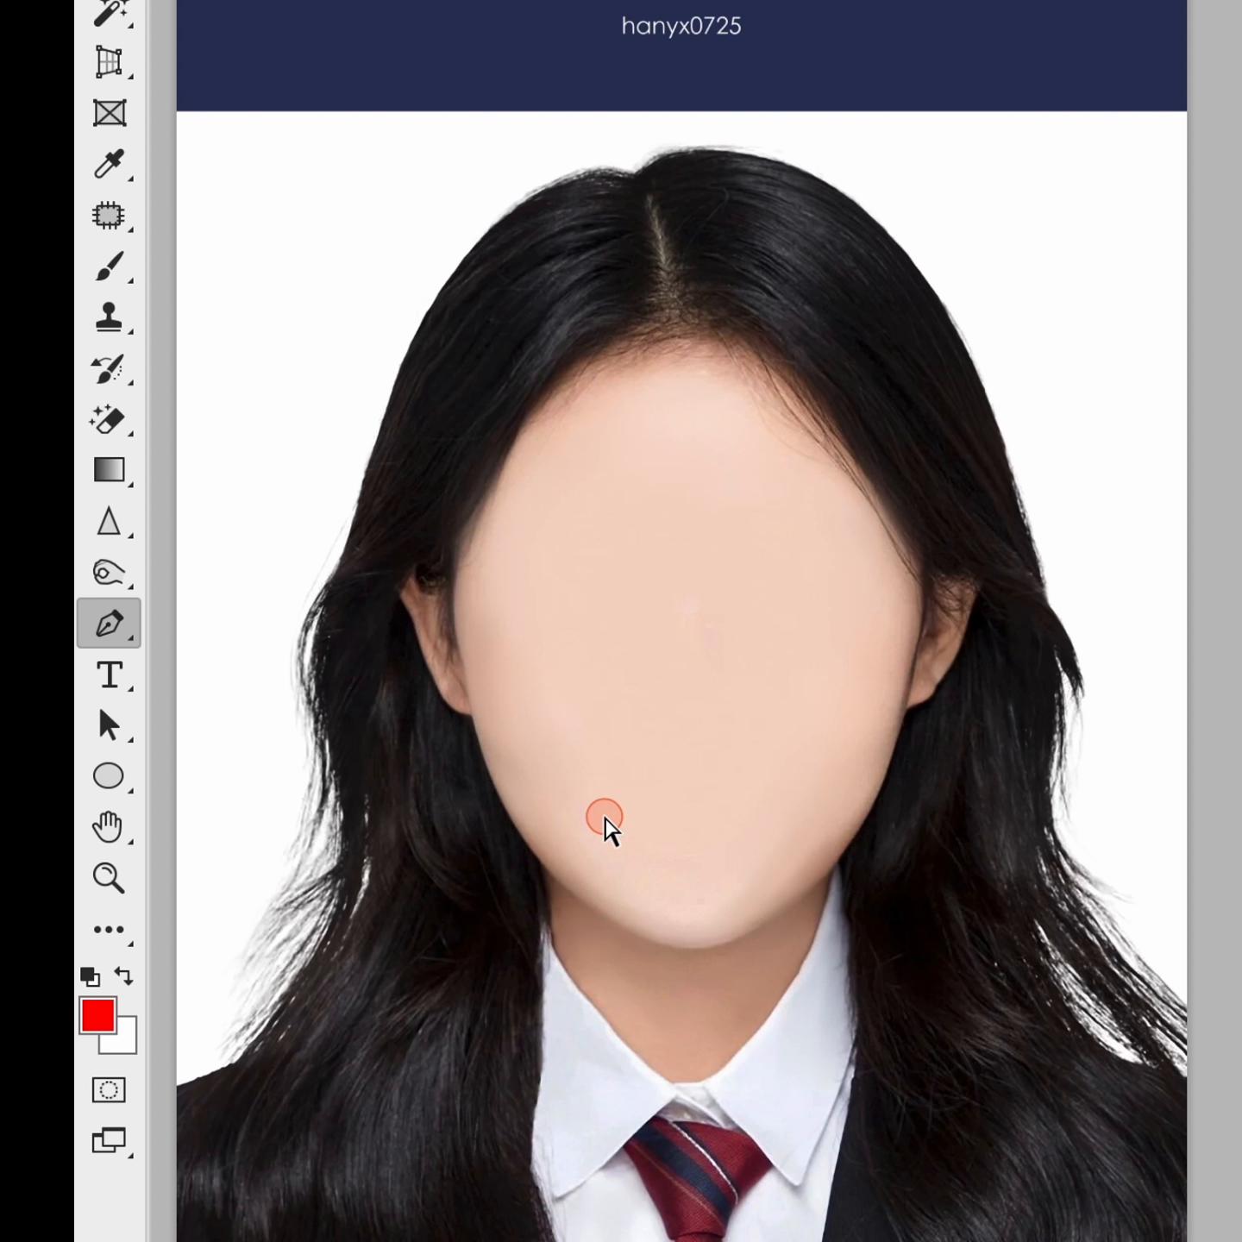The image size is (1242, 1242).
Task: Toggle Quick Mask mode
Action: (x=109, y=1090)
